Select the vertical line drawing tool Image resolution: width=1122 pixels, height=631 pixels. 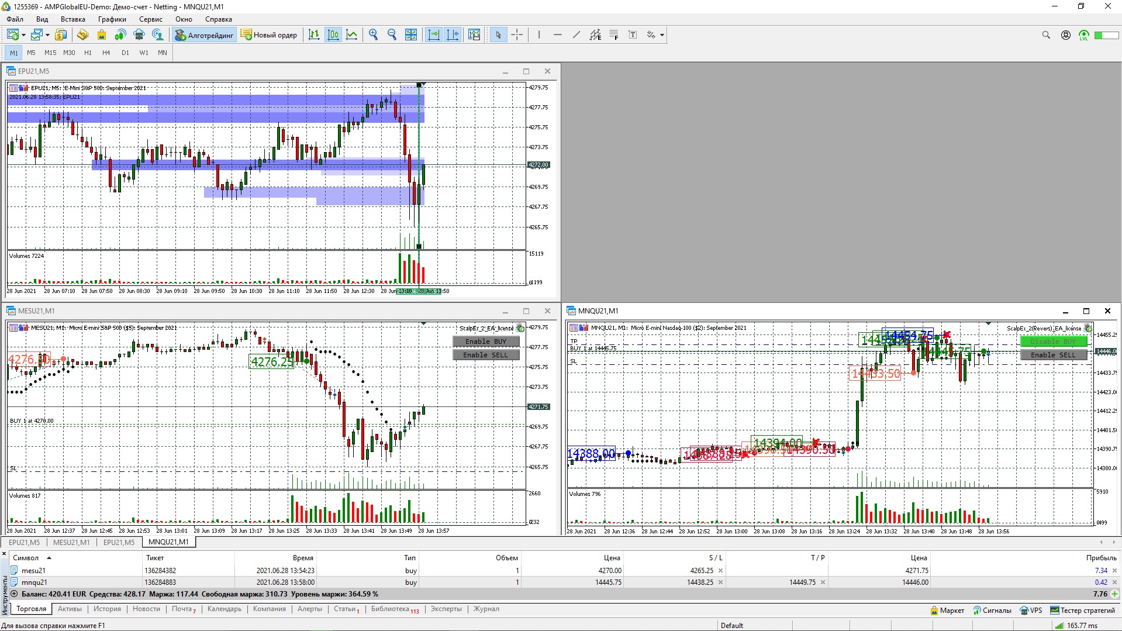(539, 35)
